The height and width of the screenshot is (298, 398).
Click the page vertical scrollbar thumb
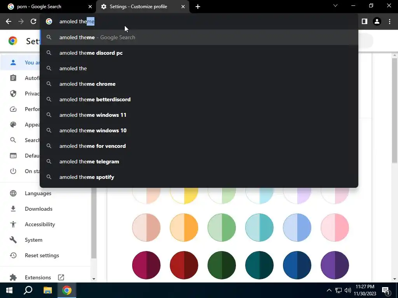395,111
